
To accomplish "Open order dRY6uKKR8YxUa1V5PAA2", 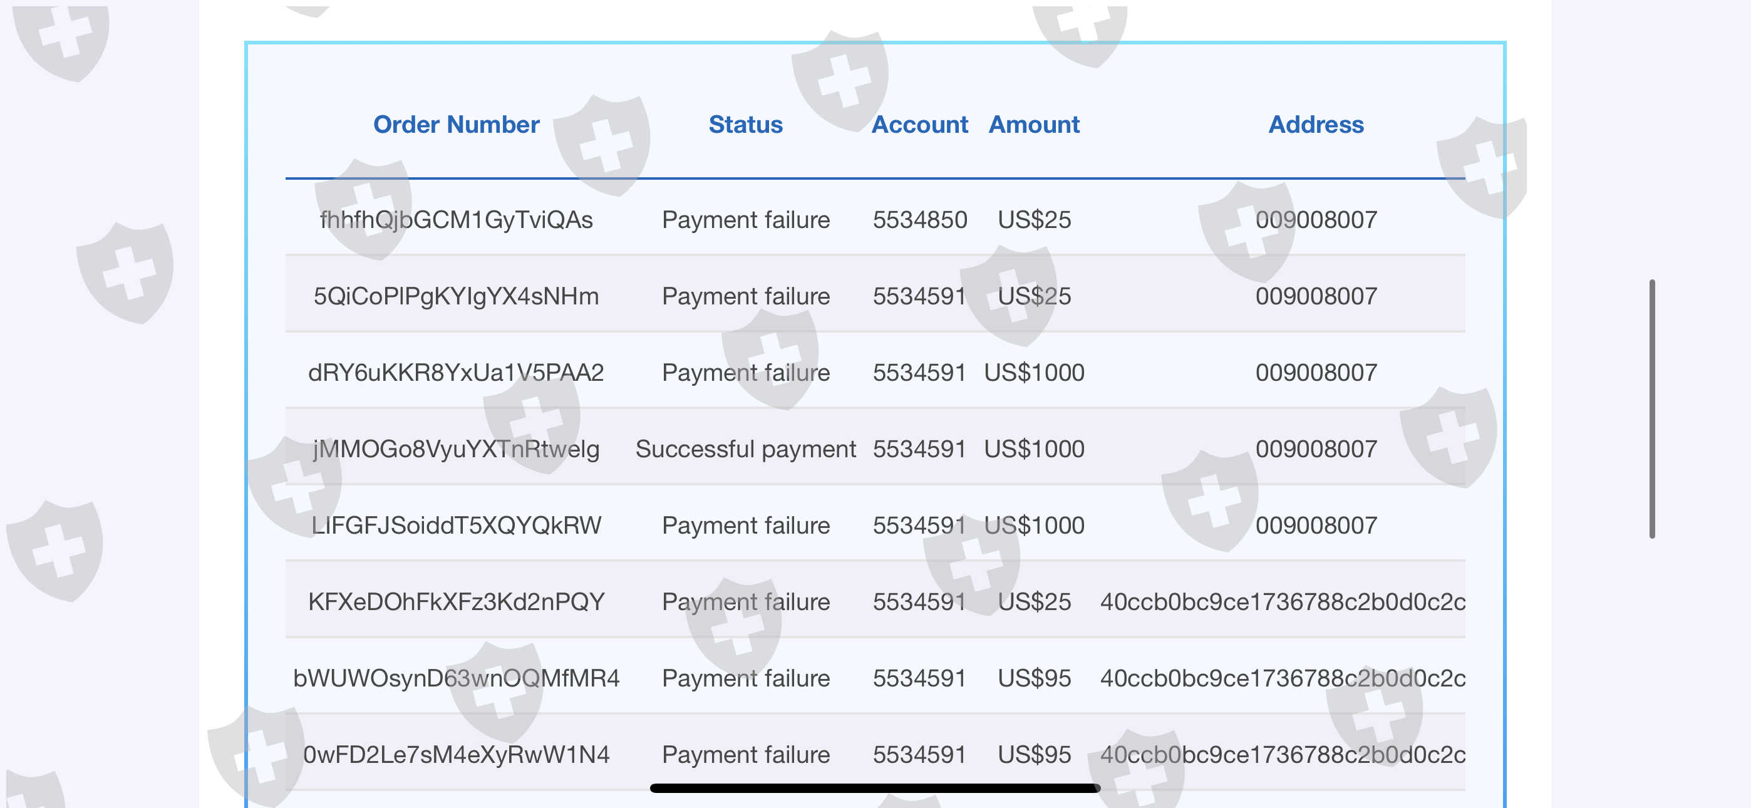I will (x=456, y=373).
